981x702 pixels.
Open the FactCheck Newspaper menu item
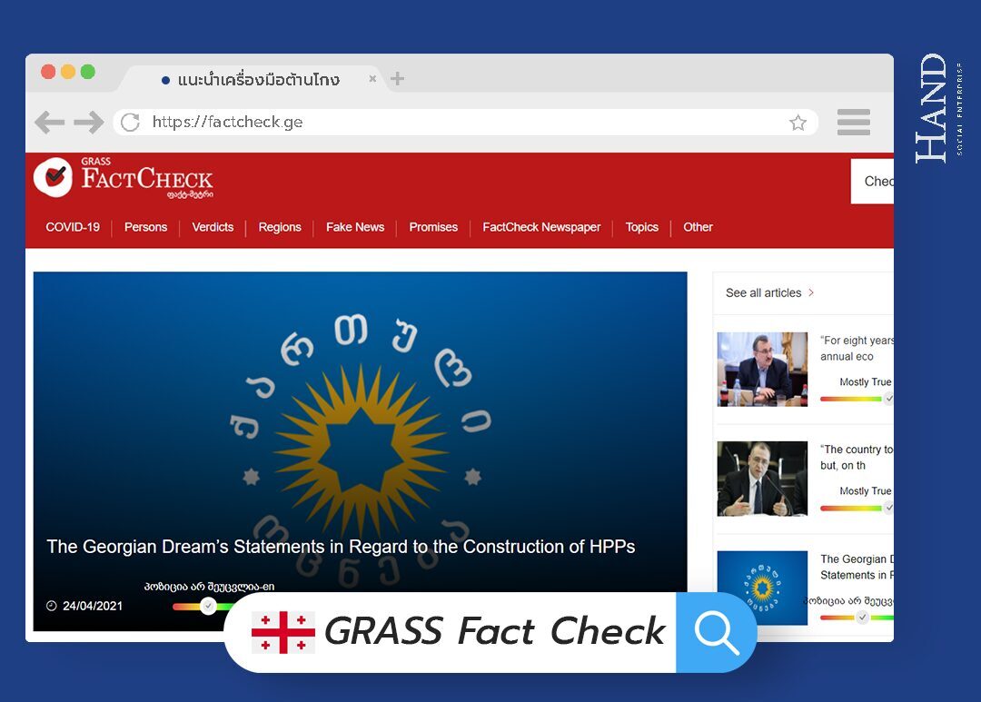point(541,227)
